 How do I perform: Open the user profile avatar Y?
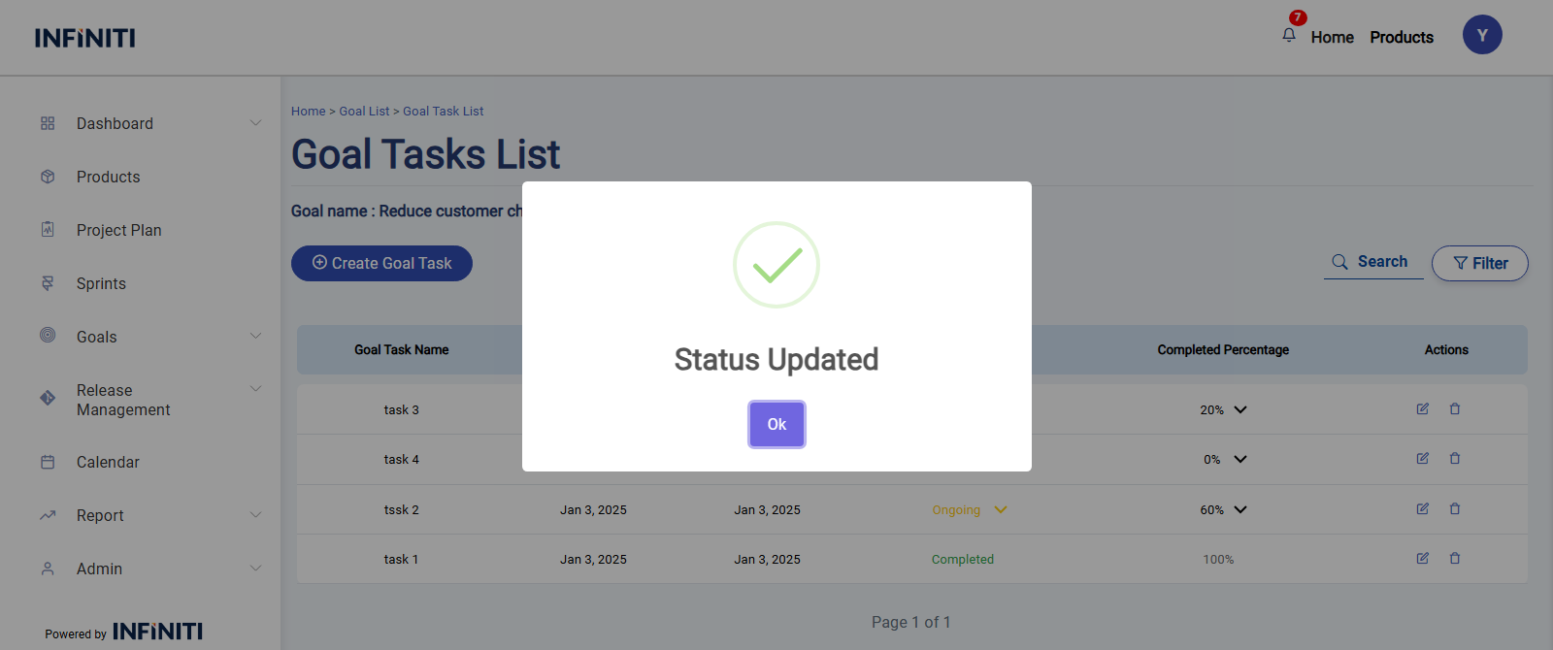click(x=1482, y=35)
